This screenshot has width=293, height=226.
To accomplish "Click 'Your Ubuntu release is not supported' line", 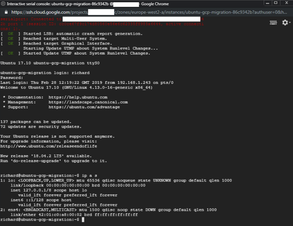I will click(57, 136).
